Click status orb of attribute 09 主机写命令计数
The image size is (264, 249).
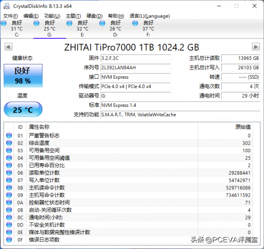(x=9, y=195)
